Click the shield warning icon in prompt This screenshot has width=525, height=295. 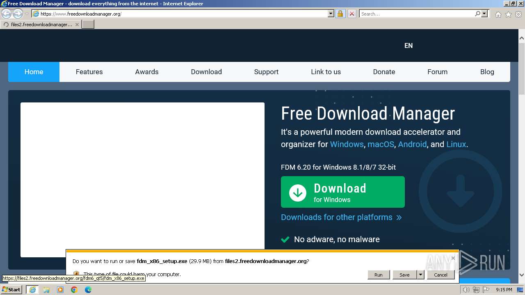click(76, 274)
